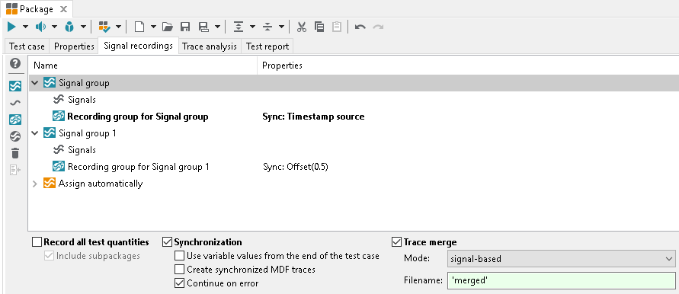Click the add signal group sidebar icon

click(15, 86)
